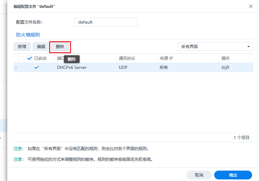
Task: Uncheck the DHCPv6 Server rule checkbox
Action: click(x=37, y=67)
